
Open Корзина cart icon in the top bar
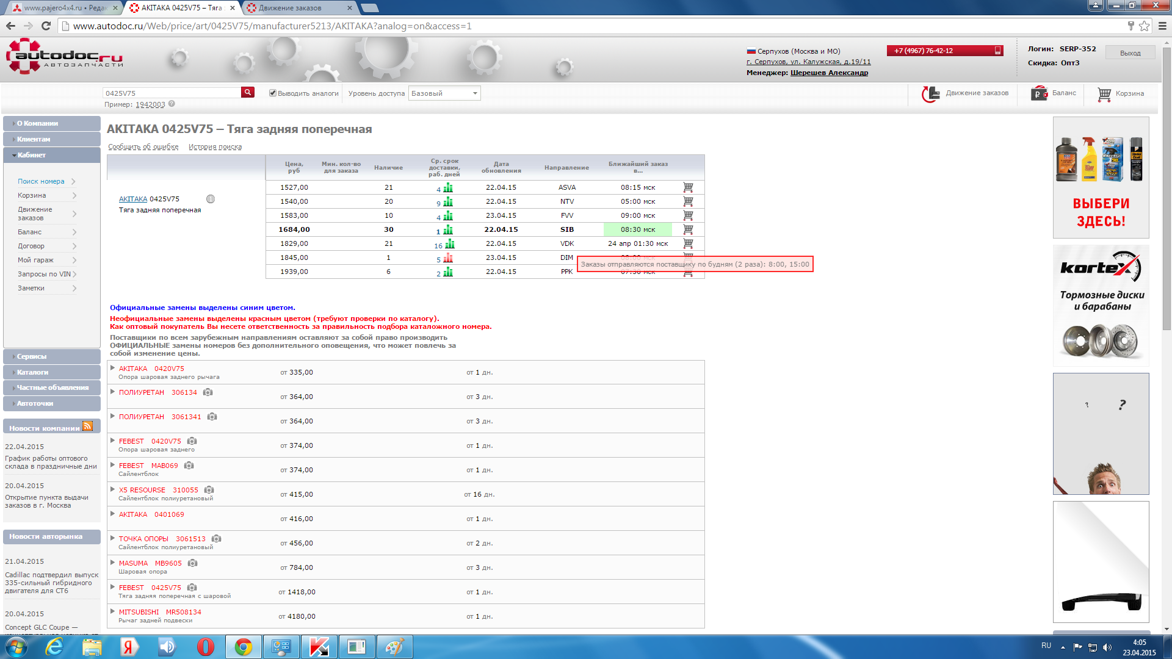(1104, 94)
